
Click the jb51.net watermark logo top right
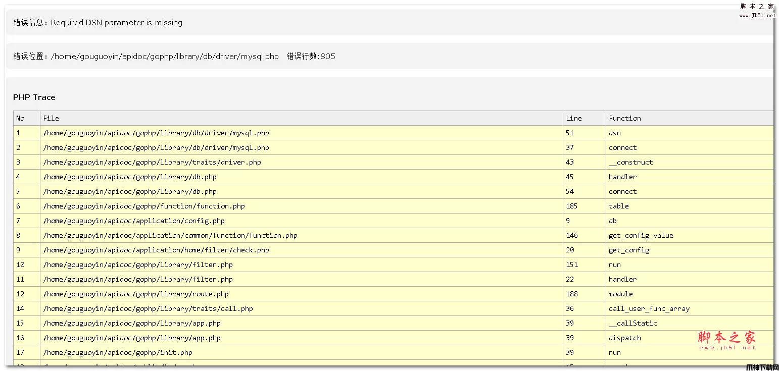pyautogui.click(x=756, y=7)
